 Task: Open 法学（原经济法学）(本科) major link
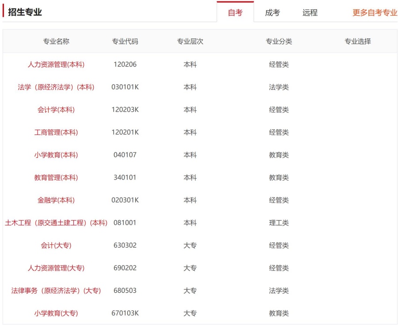click(56, 87)
